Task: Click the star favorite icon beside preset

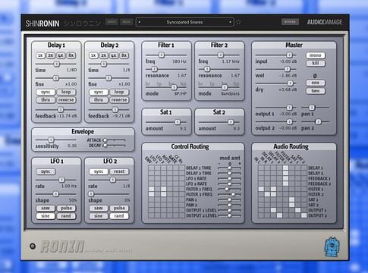Action: (x=238, y=22)
